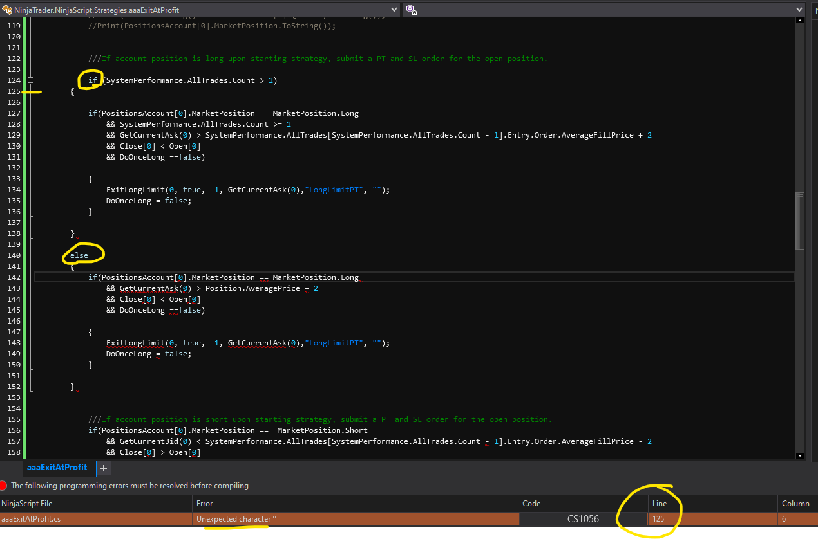This screenshot has width=818, height=539.
Task: Click the Column header in error list
Action: pyautogui.click(x=796, y=504)
